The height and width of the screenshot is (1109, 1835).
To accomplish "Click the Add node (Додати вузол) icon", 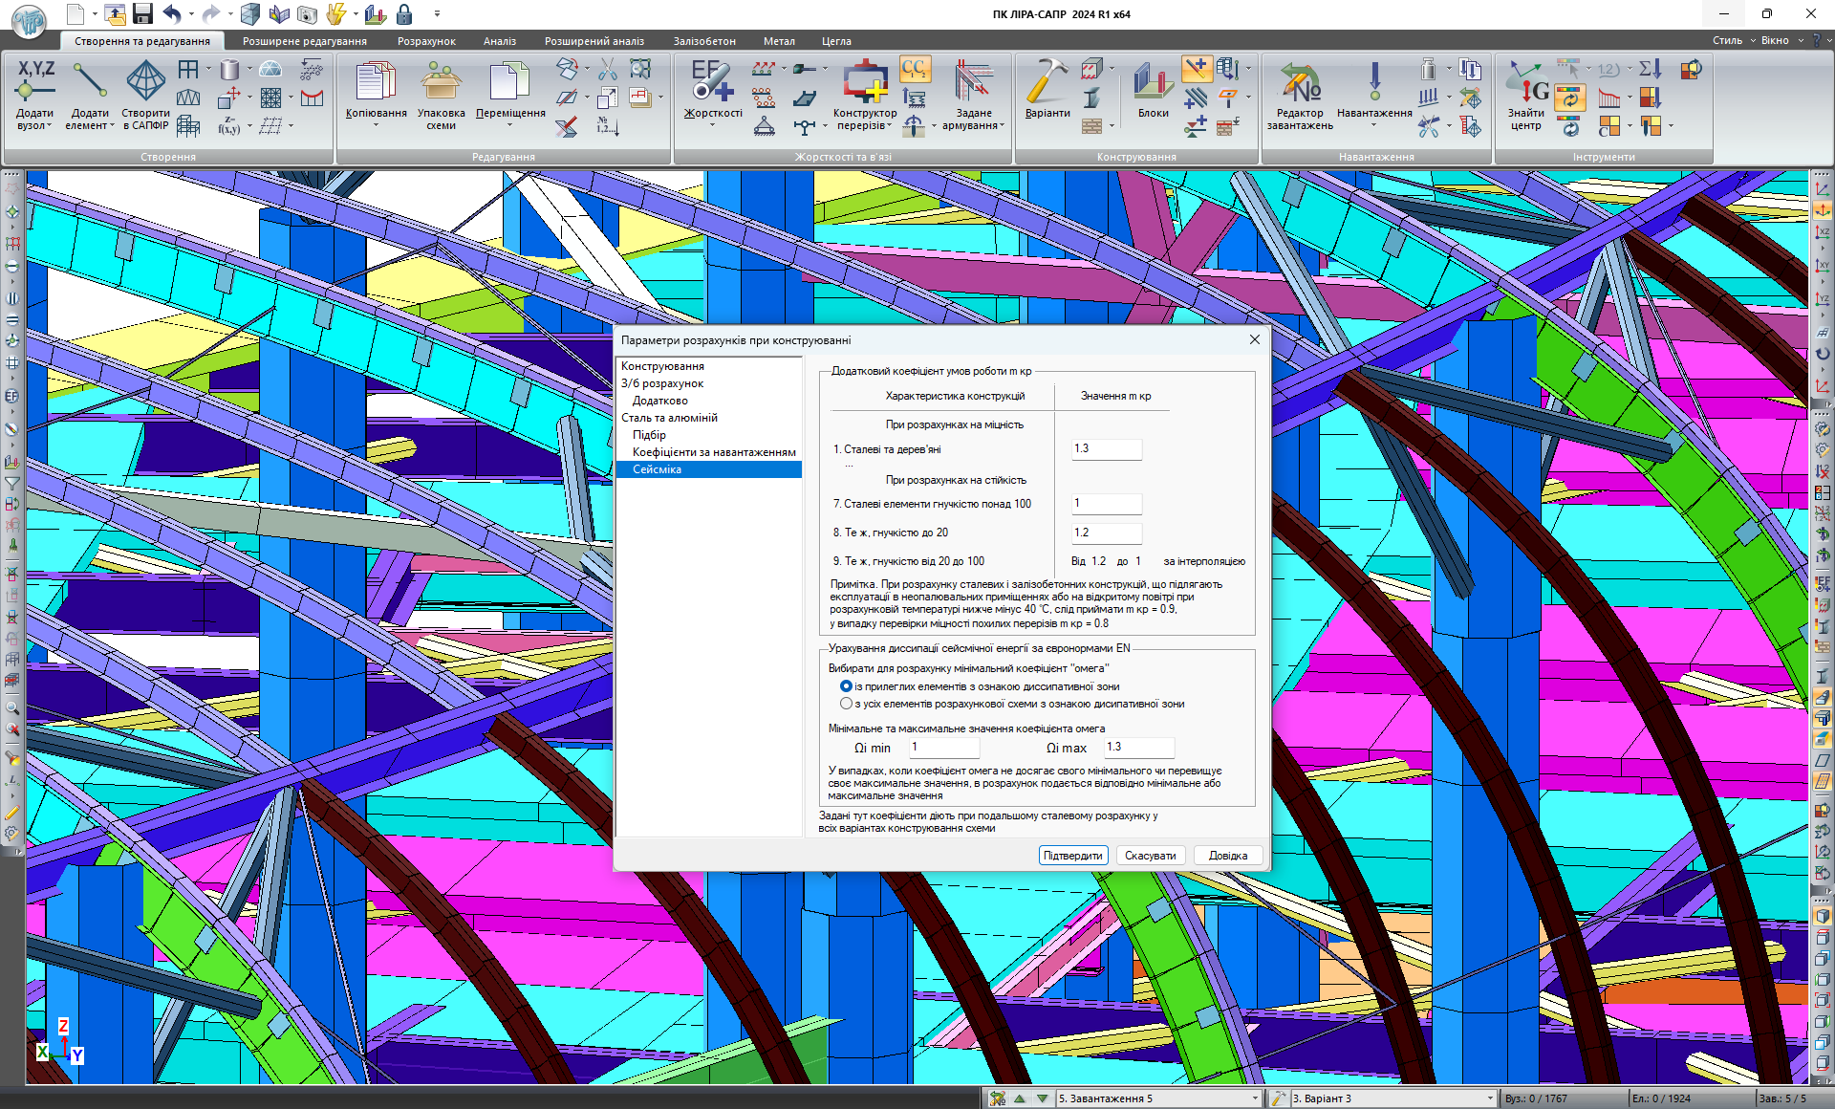I will coord(35,83).
